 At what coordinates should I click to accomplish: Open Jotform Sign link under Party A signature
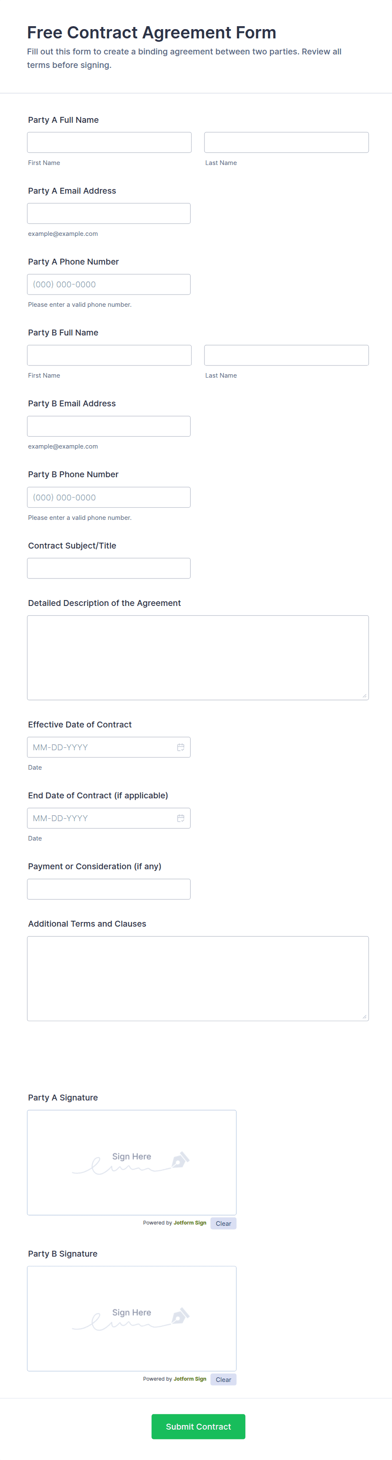coord(190,1222)
